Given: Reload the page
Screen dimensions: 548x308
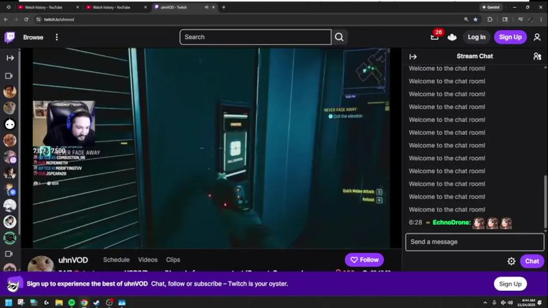Looking at the screenshot, I should coord(26,19).
